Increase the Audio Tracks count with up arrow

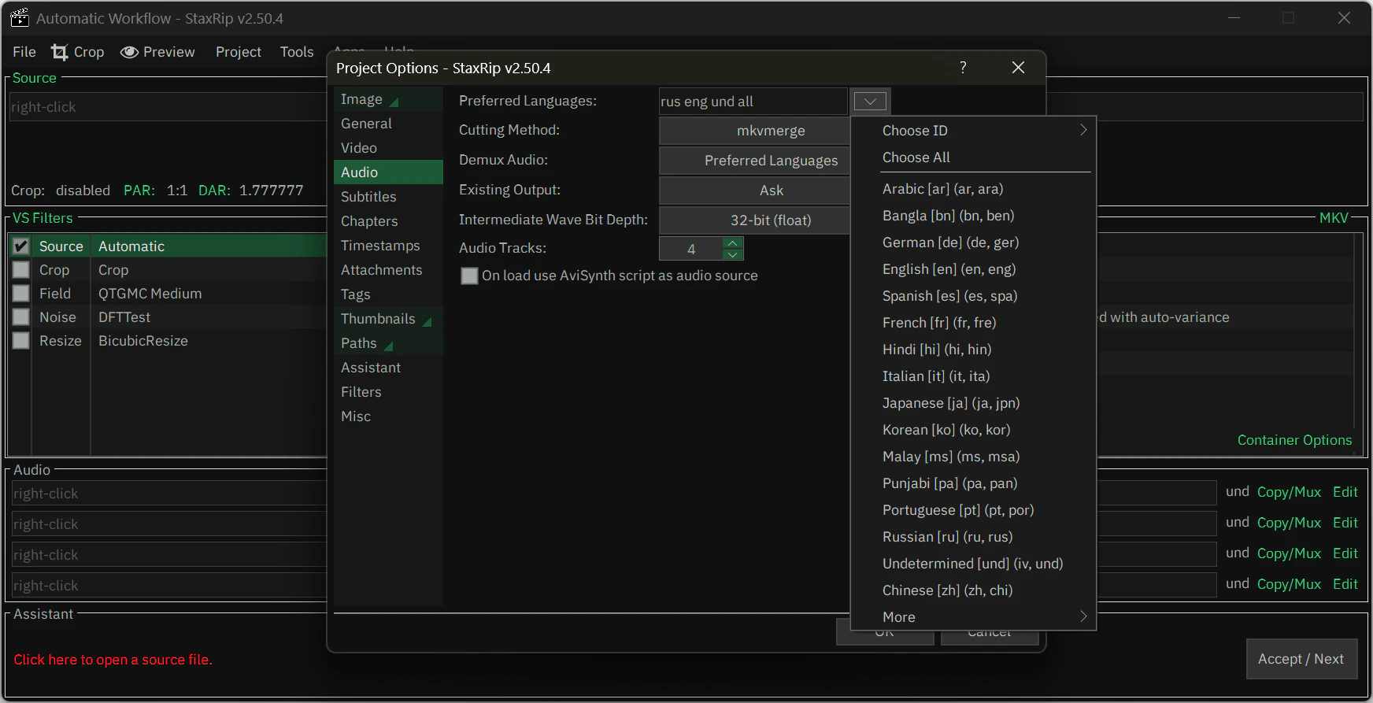pyautogui.click(x=733, y=242)
